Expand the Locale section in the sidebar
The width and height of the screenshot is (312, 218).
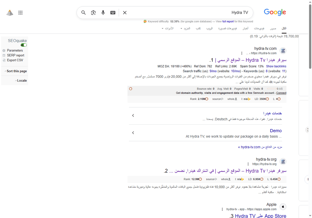point(21,80)
